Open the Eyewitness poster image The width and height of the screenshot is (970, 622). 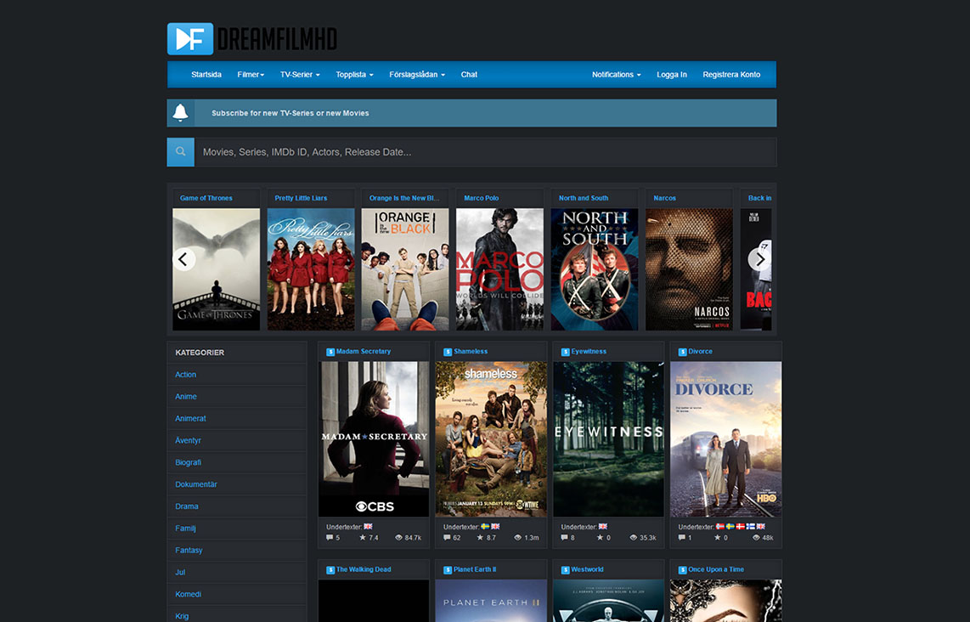[x=609, y=439]
